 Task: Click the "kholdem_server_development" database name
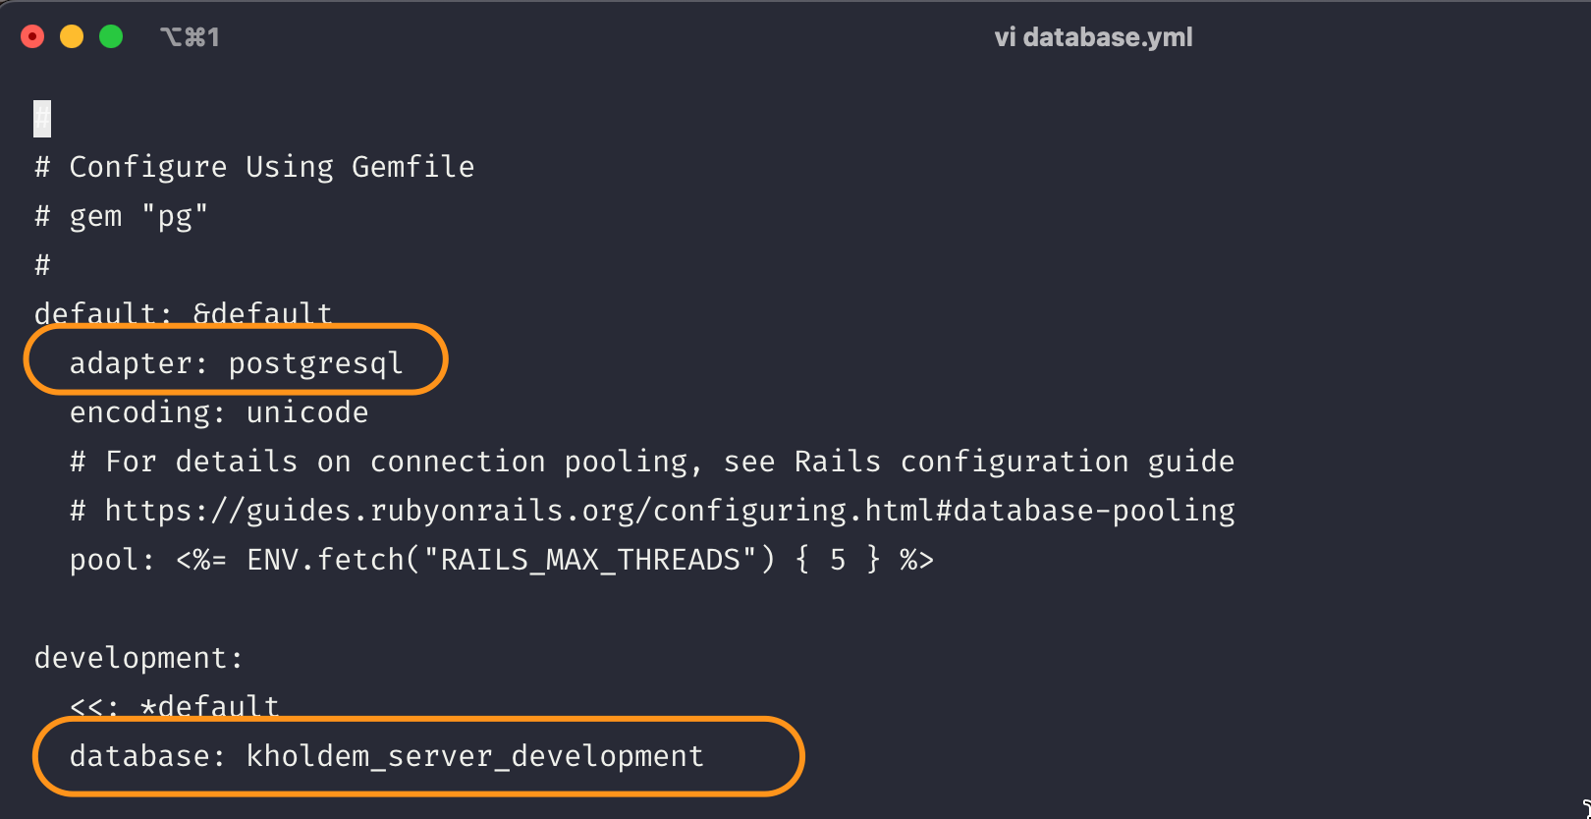474,756
